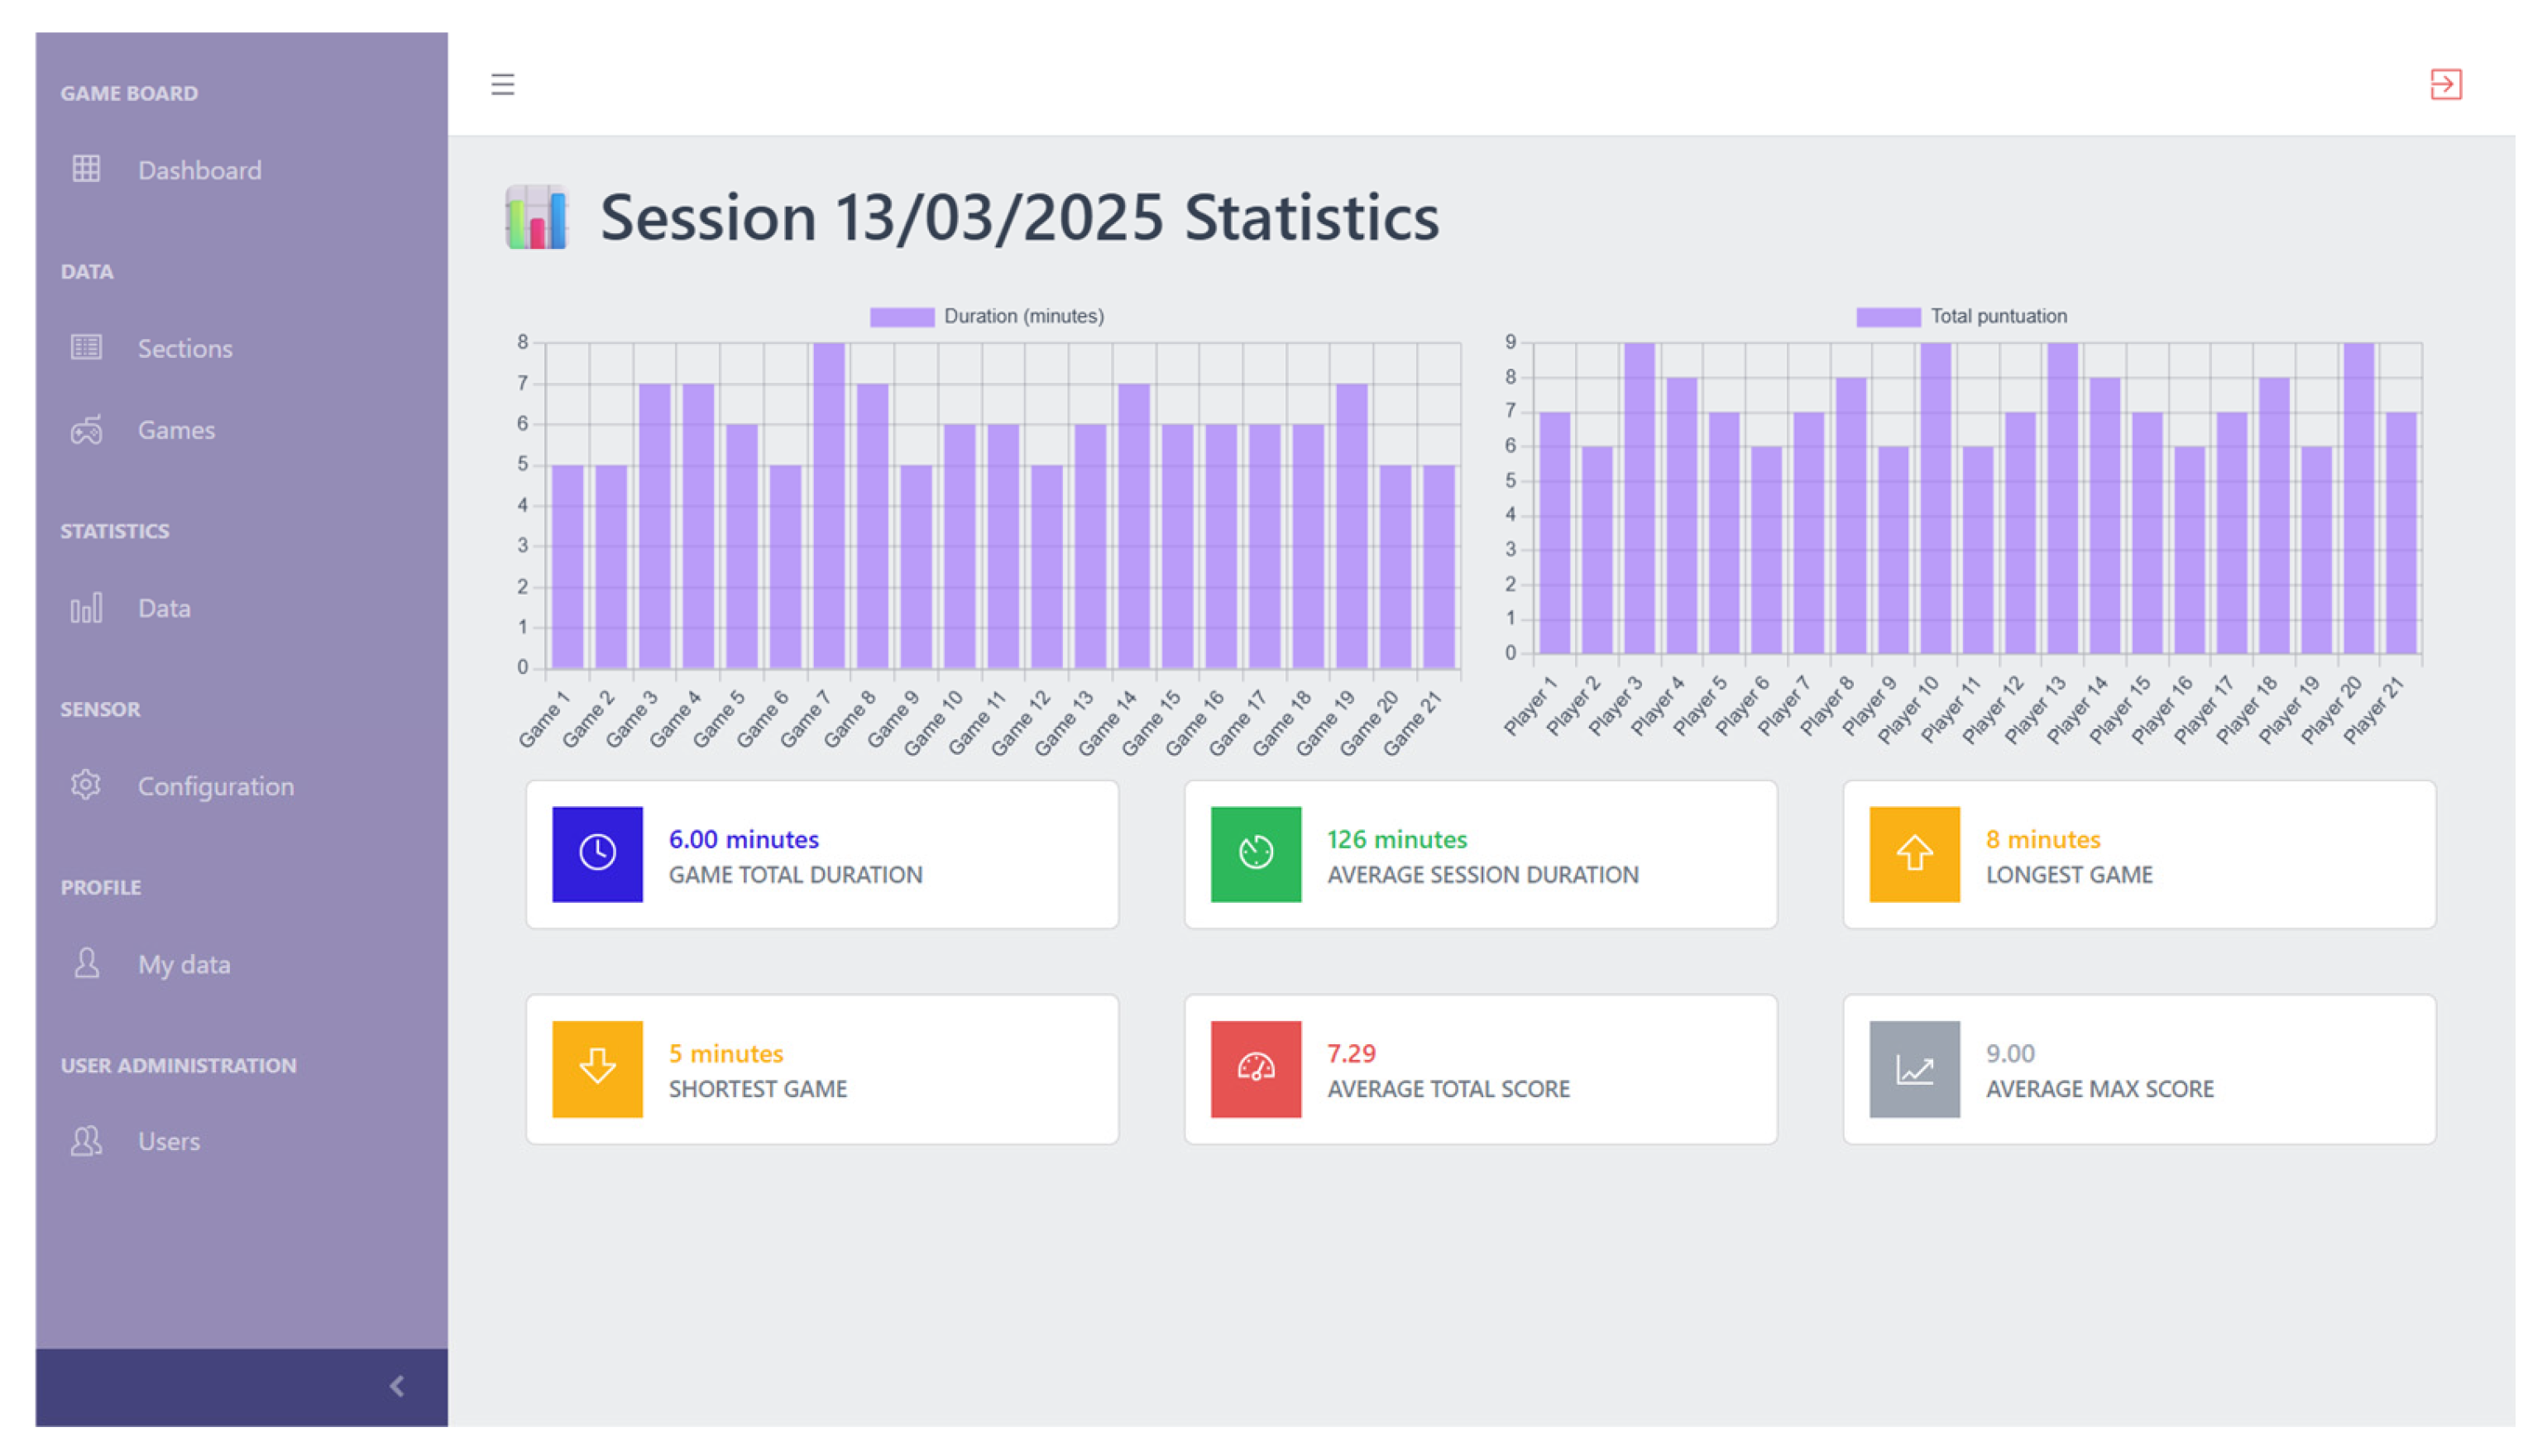Click the Game 7 duration bar
The width and height of the screenshot is (2547, 1456).
pyautogui.click(x=828, y=505)
